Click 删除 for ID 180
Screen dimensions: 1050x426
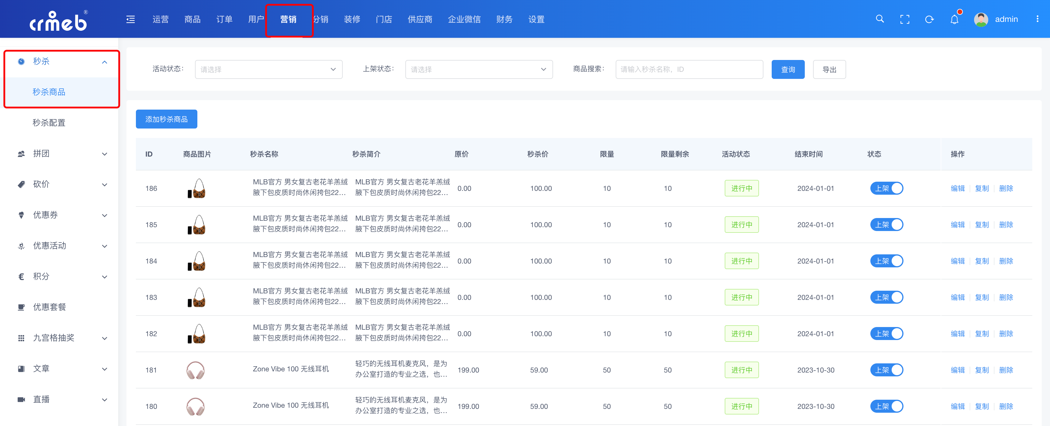coord(1006,407)
